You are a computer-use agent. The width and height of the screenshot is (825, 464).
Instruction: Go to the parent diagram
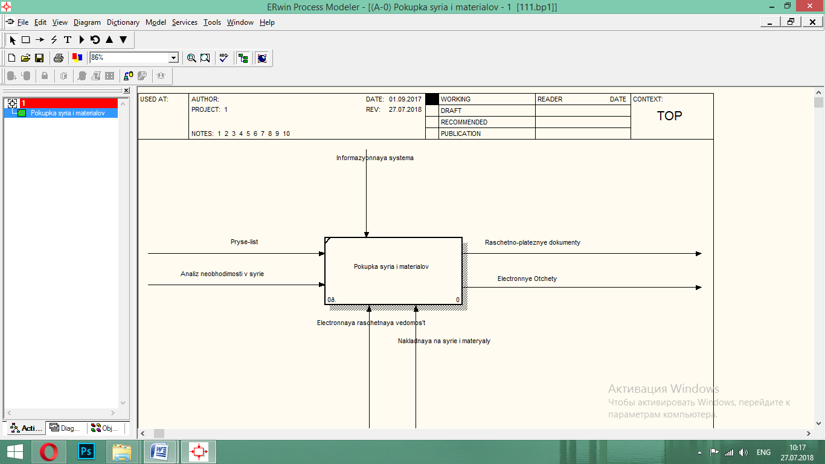(109, 40)
